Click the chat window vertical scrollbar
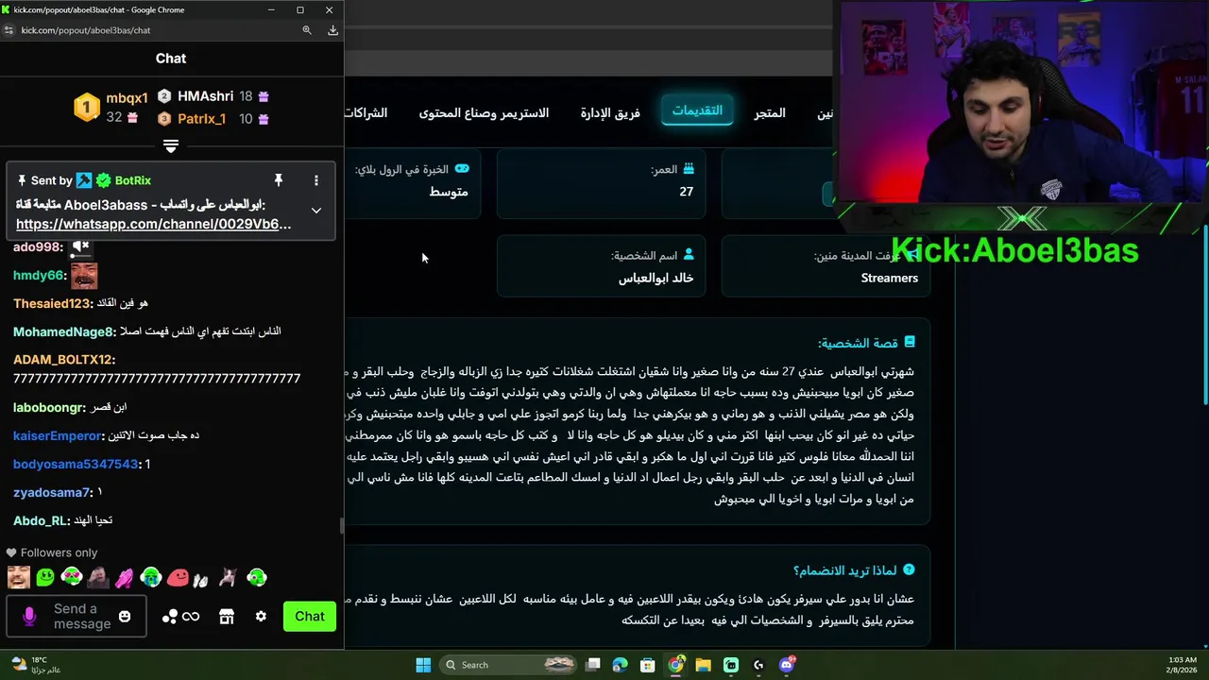Image resolution: width=1209 pixels, height=680 pixels. (341, 525)
